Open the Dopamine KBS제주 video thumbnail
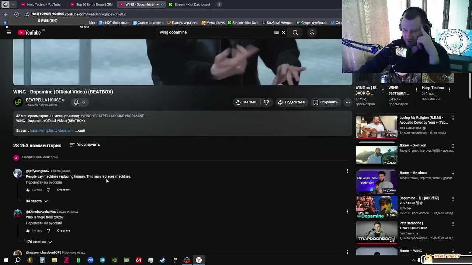Screen dimensions: 472x265 tap(376, 208)
